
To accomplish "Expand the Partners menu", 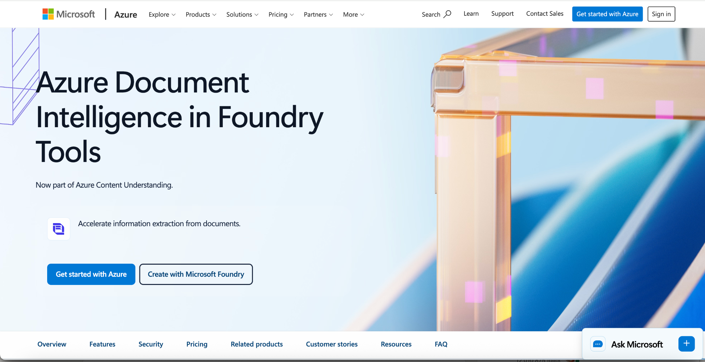I will click(318, 14).
